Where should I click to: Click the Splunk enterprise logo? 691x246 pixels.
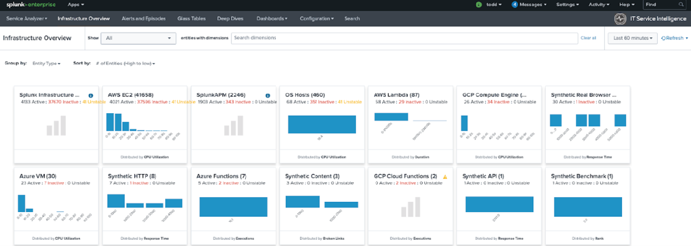coord(28,5)
